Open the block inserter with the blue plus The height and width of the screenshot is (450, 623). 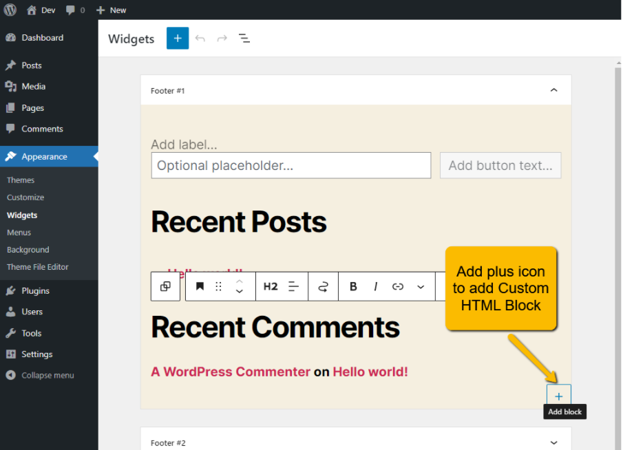177,38
